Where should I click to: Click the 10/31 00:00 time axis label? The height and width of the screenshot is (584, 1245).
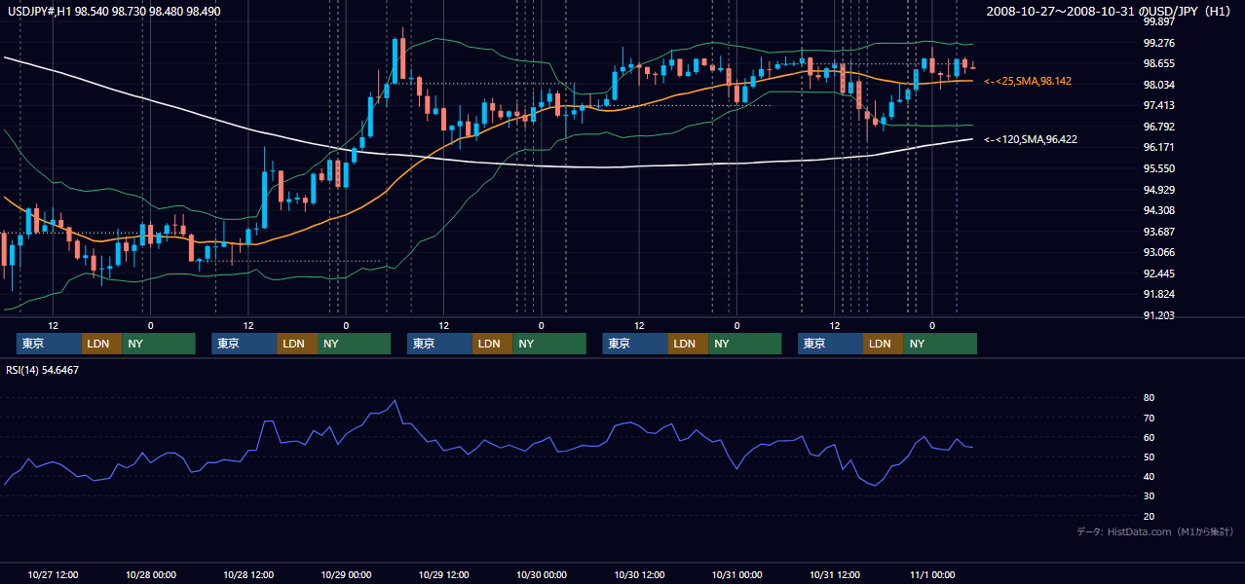[x=736, y=574]
